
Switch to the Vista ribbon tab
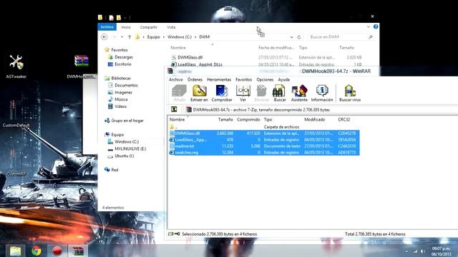coord(171,27)
